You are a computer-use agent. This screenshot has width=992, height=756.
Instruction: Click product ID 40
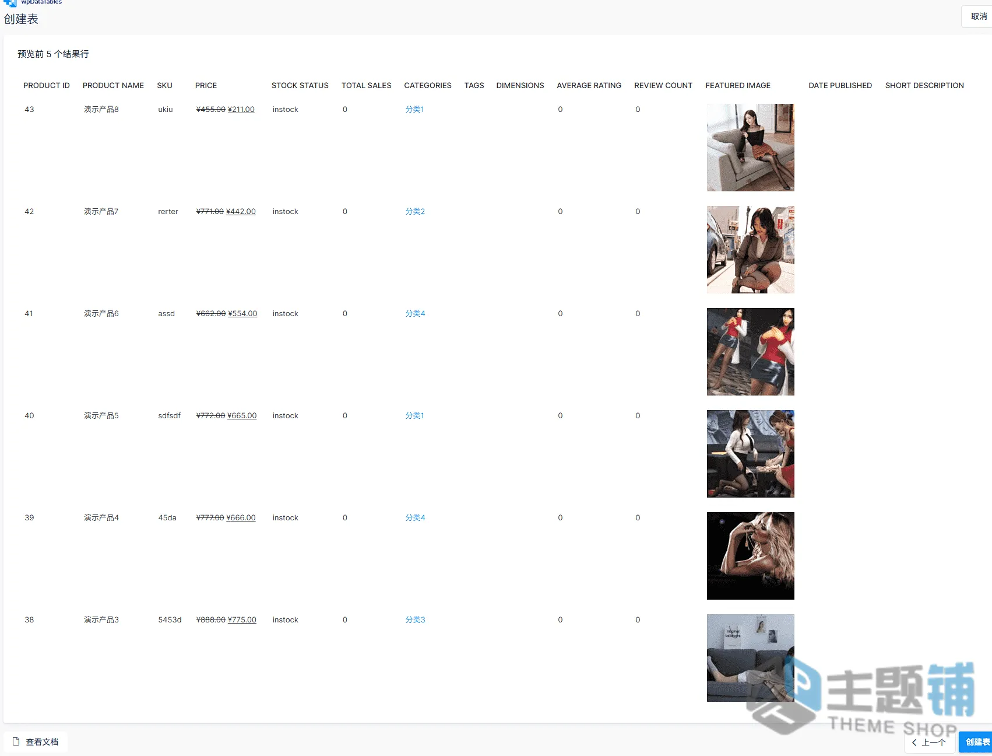click(x=29, y=415)
